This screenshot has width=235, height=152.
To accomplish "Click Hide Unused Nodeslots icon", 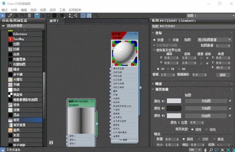I will pyautogui.click(x=43, y=15).
